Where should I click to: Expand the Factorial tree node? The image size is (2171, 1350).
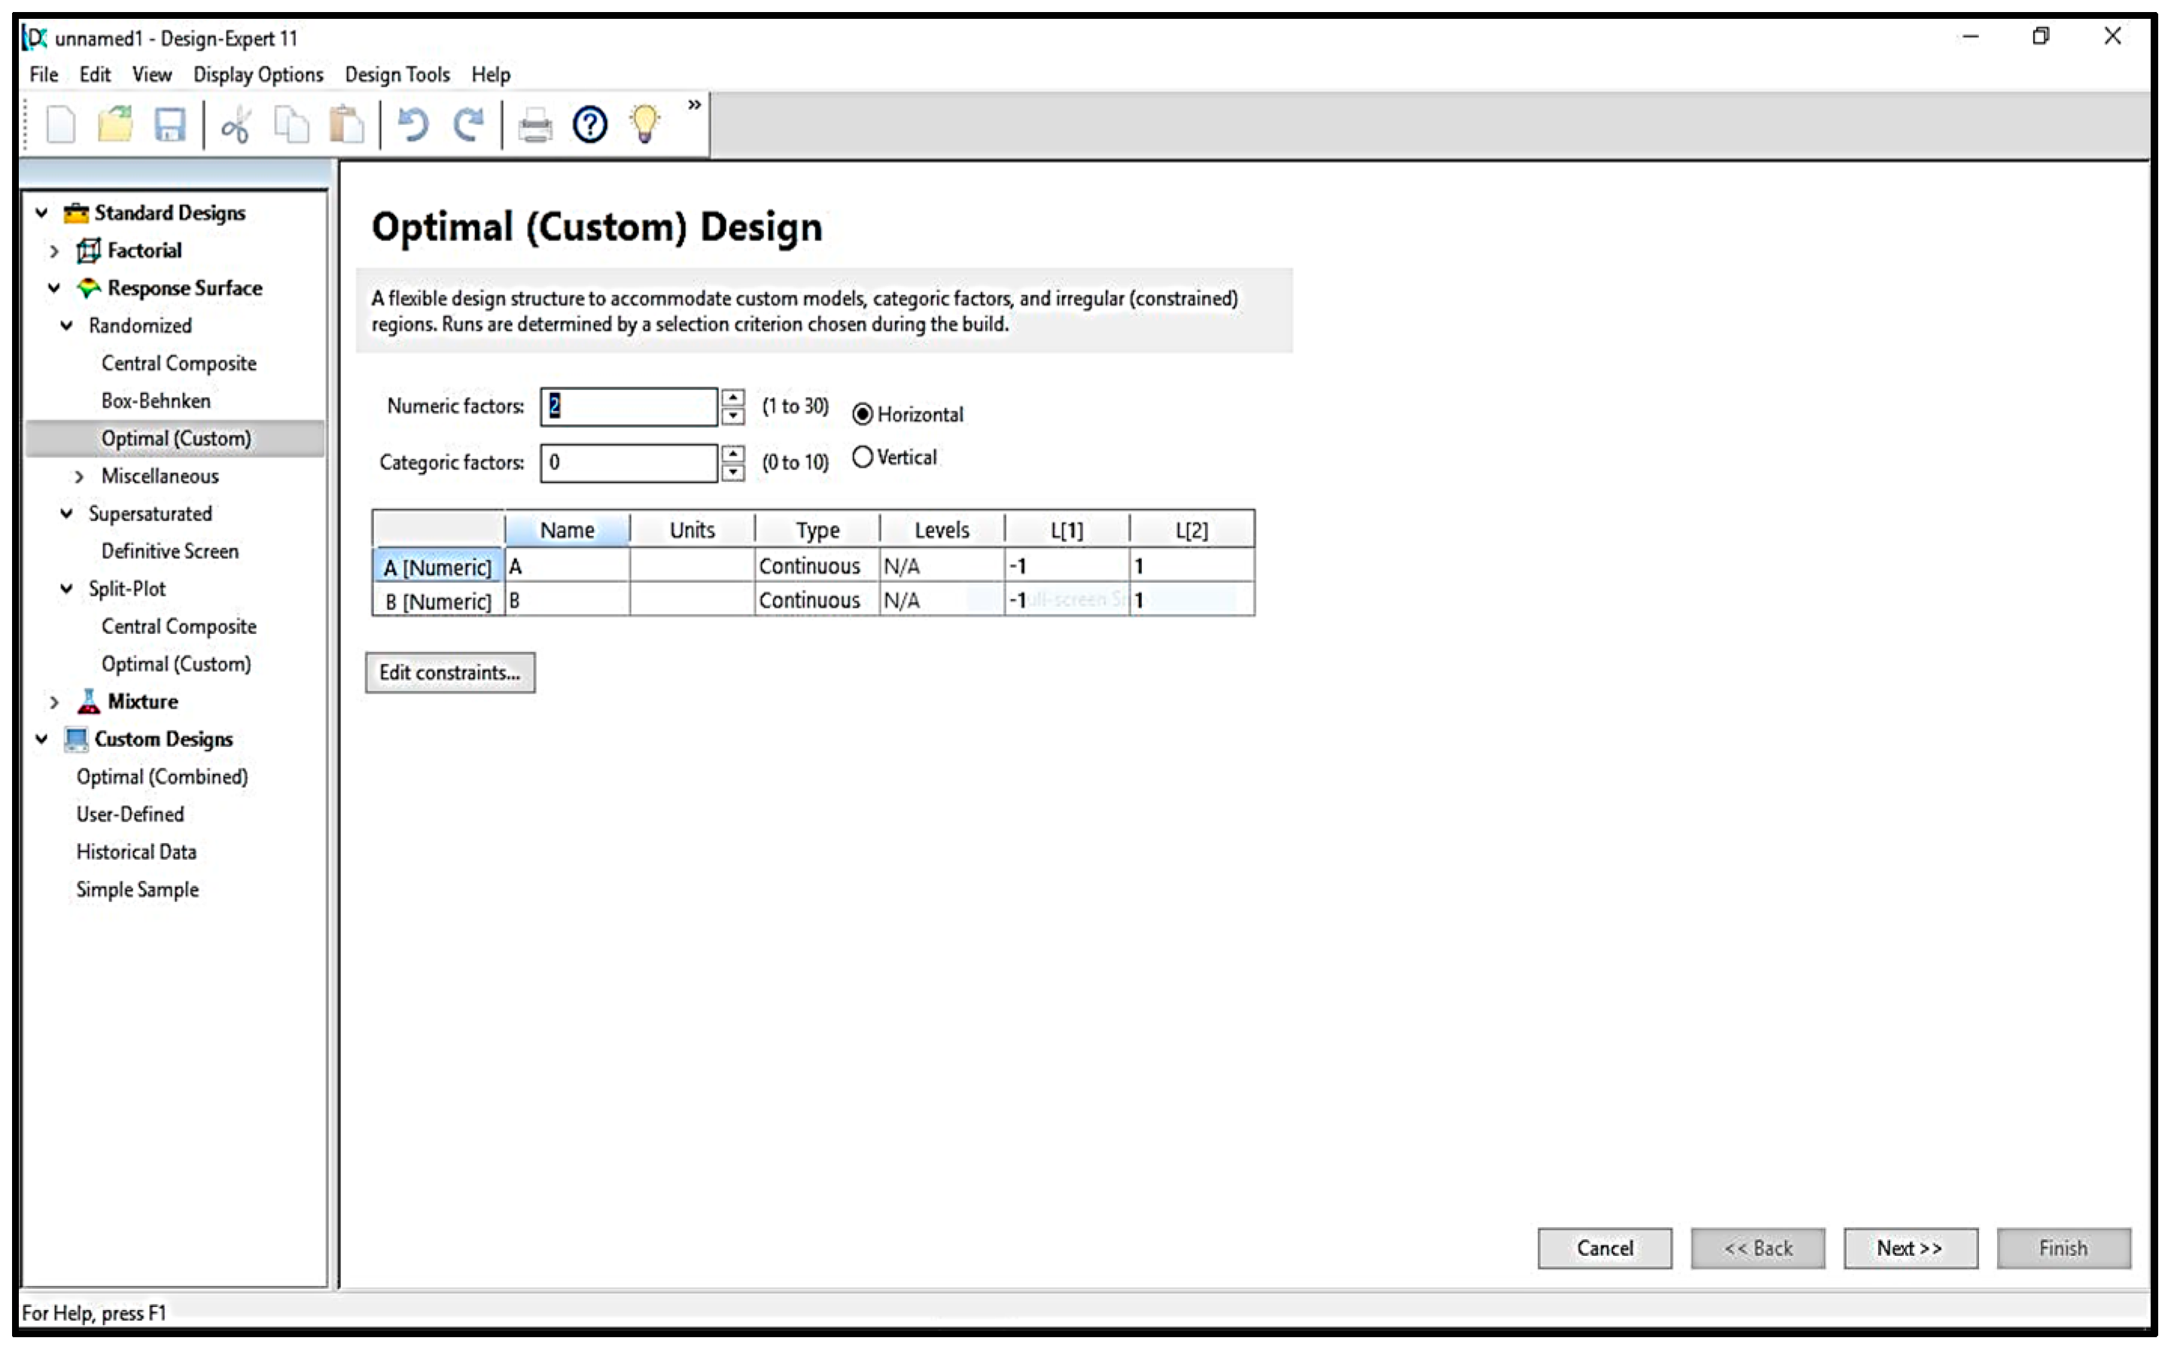pos(54,251)
